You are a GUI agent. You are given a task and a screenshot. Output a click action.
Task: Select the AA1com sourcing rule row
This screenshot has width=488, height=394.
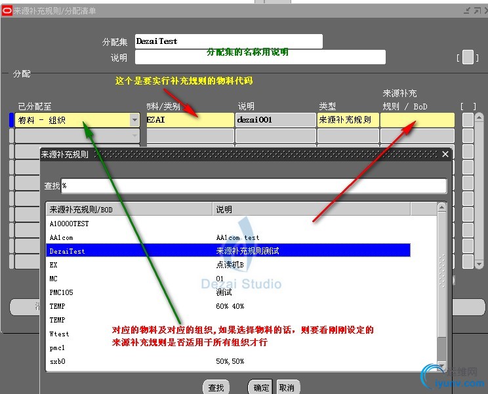(228, 237)
